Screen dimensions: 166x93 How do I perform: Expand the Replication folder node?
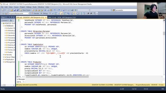tap(3, 59)
